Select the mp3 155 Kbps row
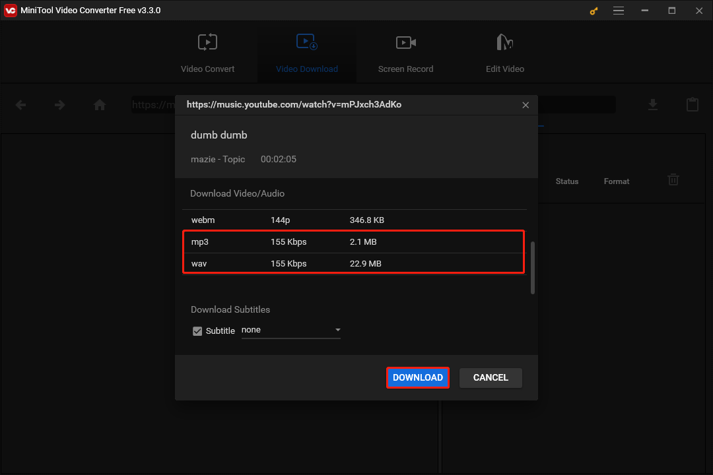The width and height of the screenshot is (713, 475). (x=354, y=242)
